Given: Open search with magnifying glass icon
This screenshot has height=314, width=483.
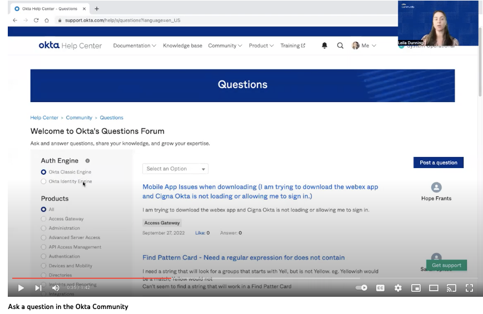Looking at the screenshot, I should 340,45.
